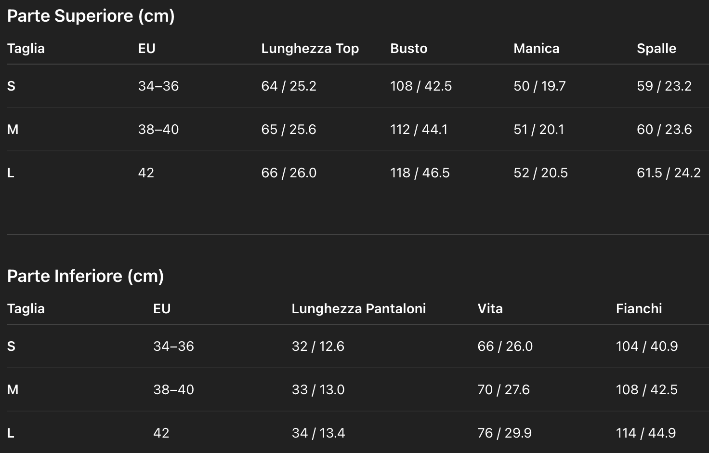Screen dimensions: 709x453
Task: Select the Fianchi column header
Action: click(639, 309)
